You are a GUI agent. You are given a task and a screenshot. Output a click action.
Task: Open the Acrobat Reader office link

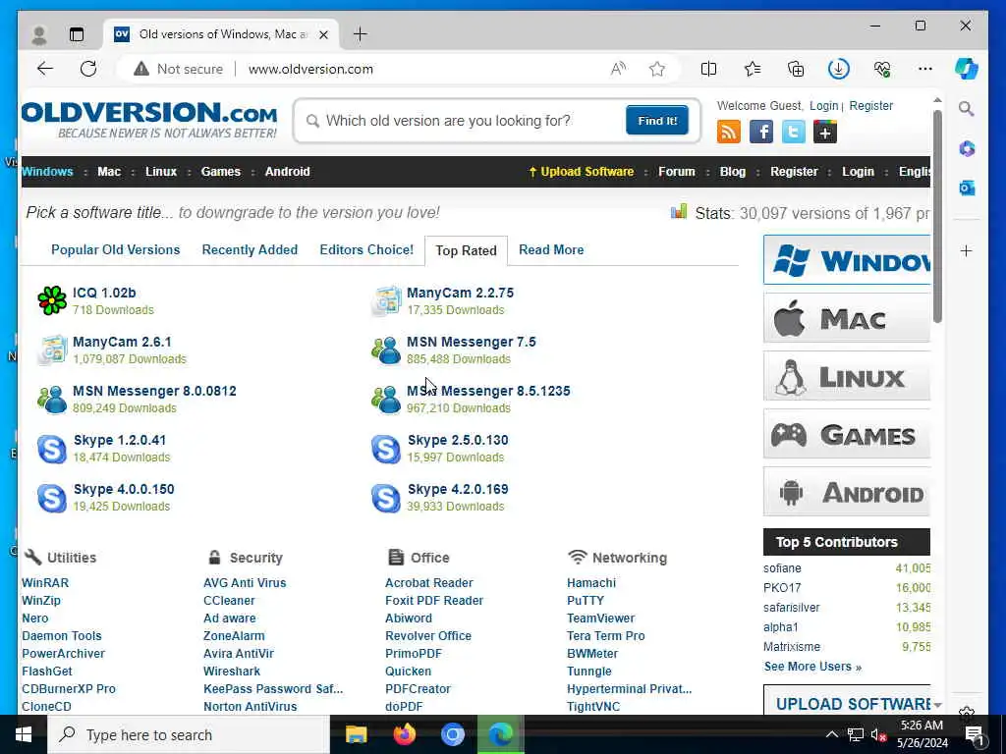click(428, 583)
